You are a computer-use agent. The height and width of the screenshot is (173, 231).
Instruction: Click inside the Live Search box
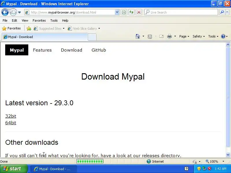181,12
